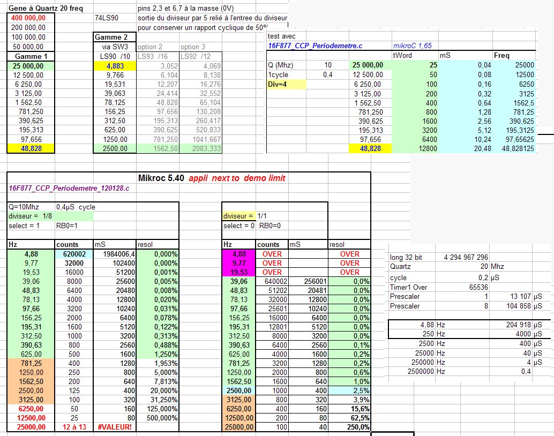
Task: Select the yellow 4,883 cell
Action: (115, 66)
